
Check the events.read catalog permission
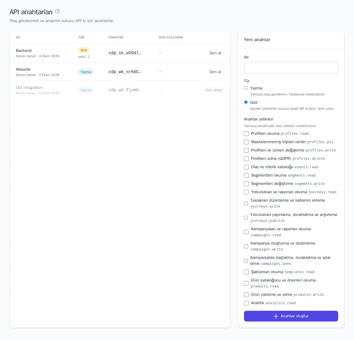[246, 167]
